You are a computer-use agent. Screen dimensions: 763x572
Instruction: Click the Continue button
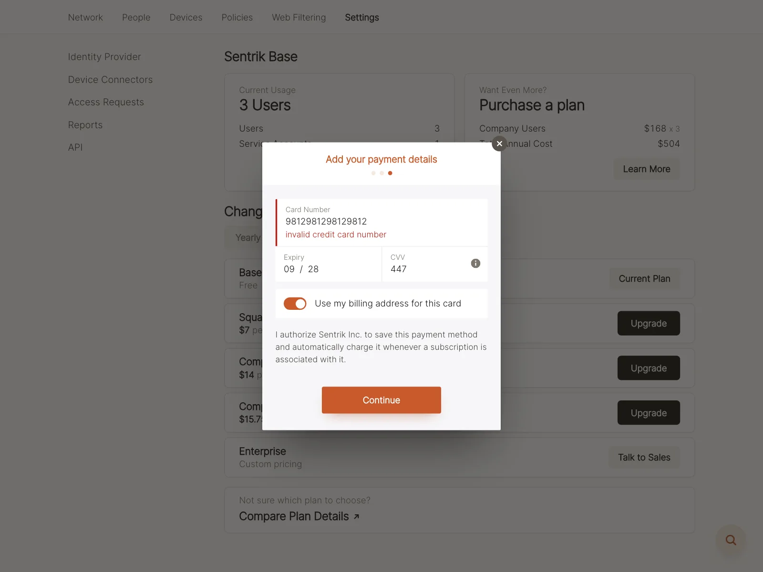381,400
